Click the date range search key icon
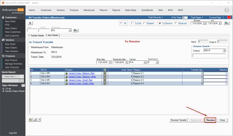 pos(226,23)
